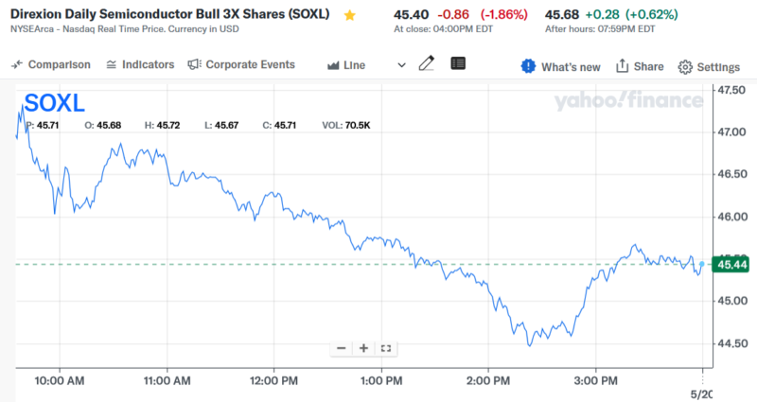Open chart Settings
757x402 pixels.
(709, 66)
